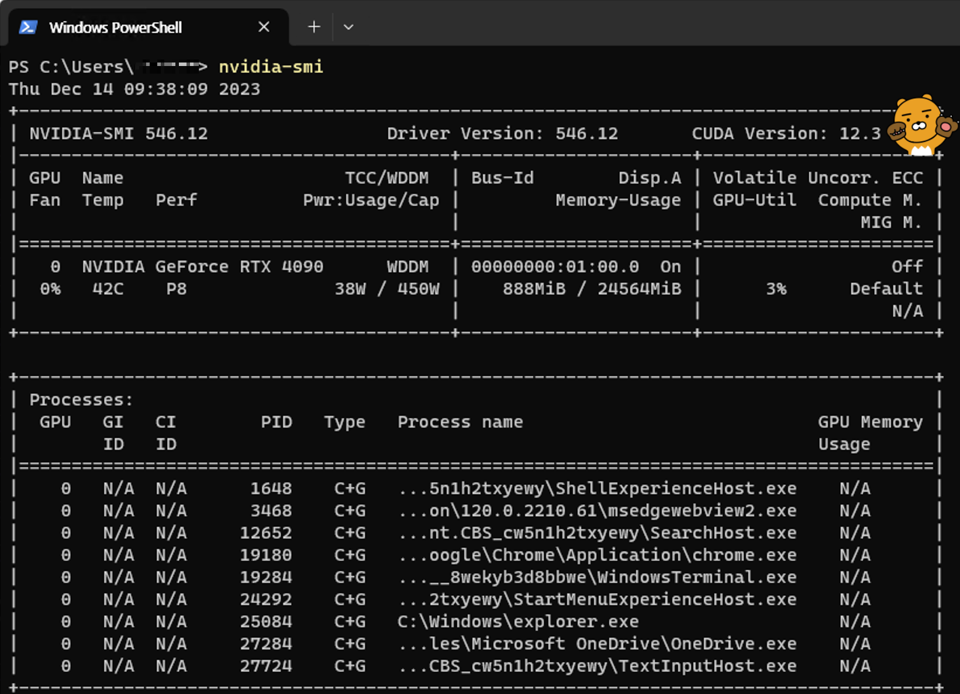Open the new tab profile dropdown arrow

pos(348,27)
